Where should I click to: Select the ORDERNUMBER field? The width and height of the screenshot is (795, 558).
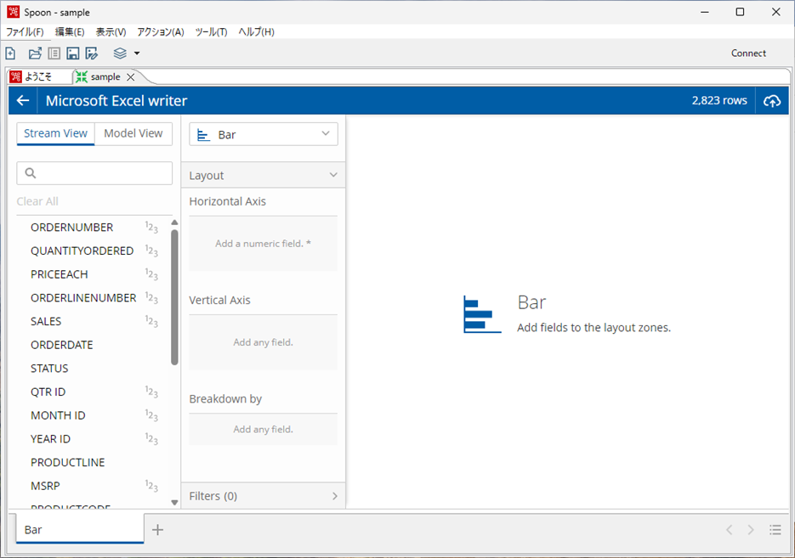click(72, 228)
